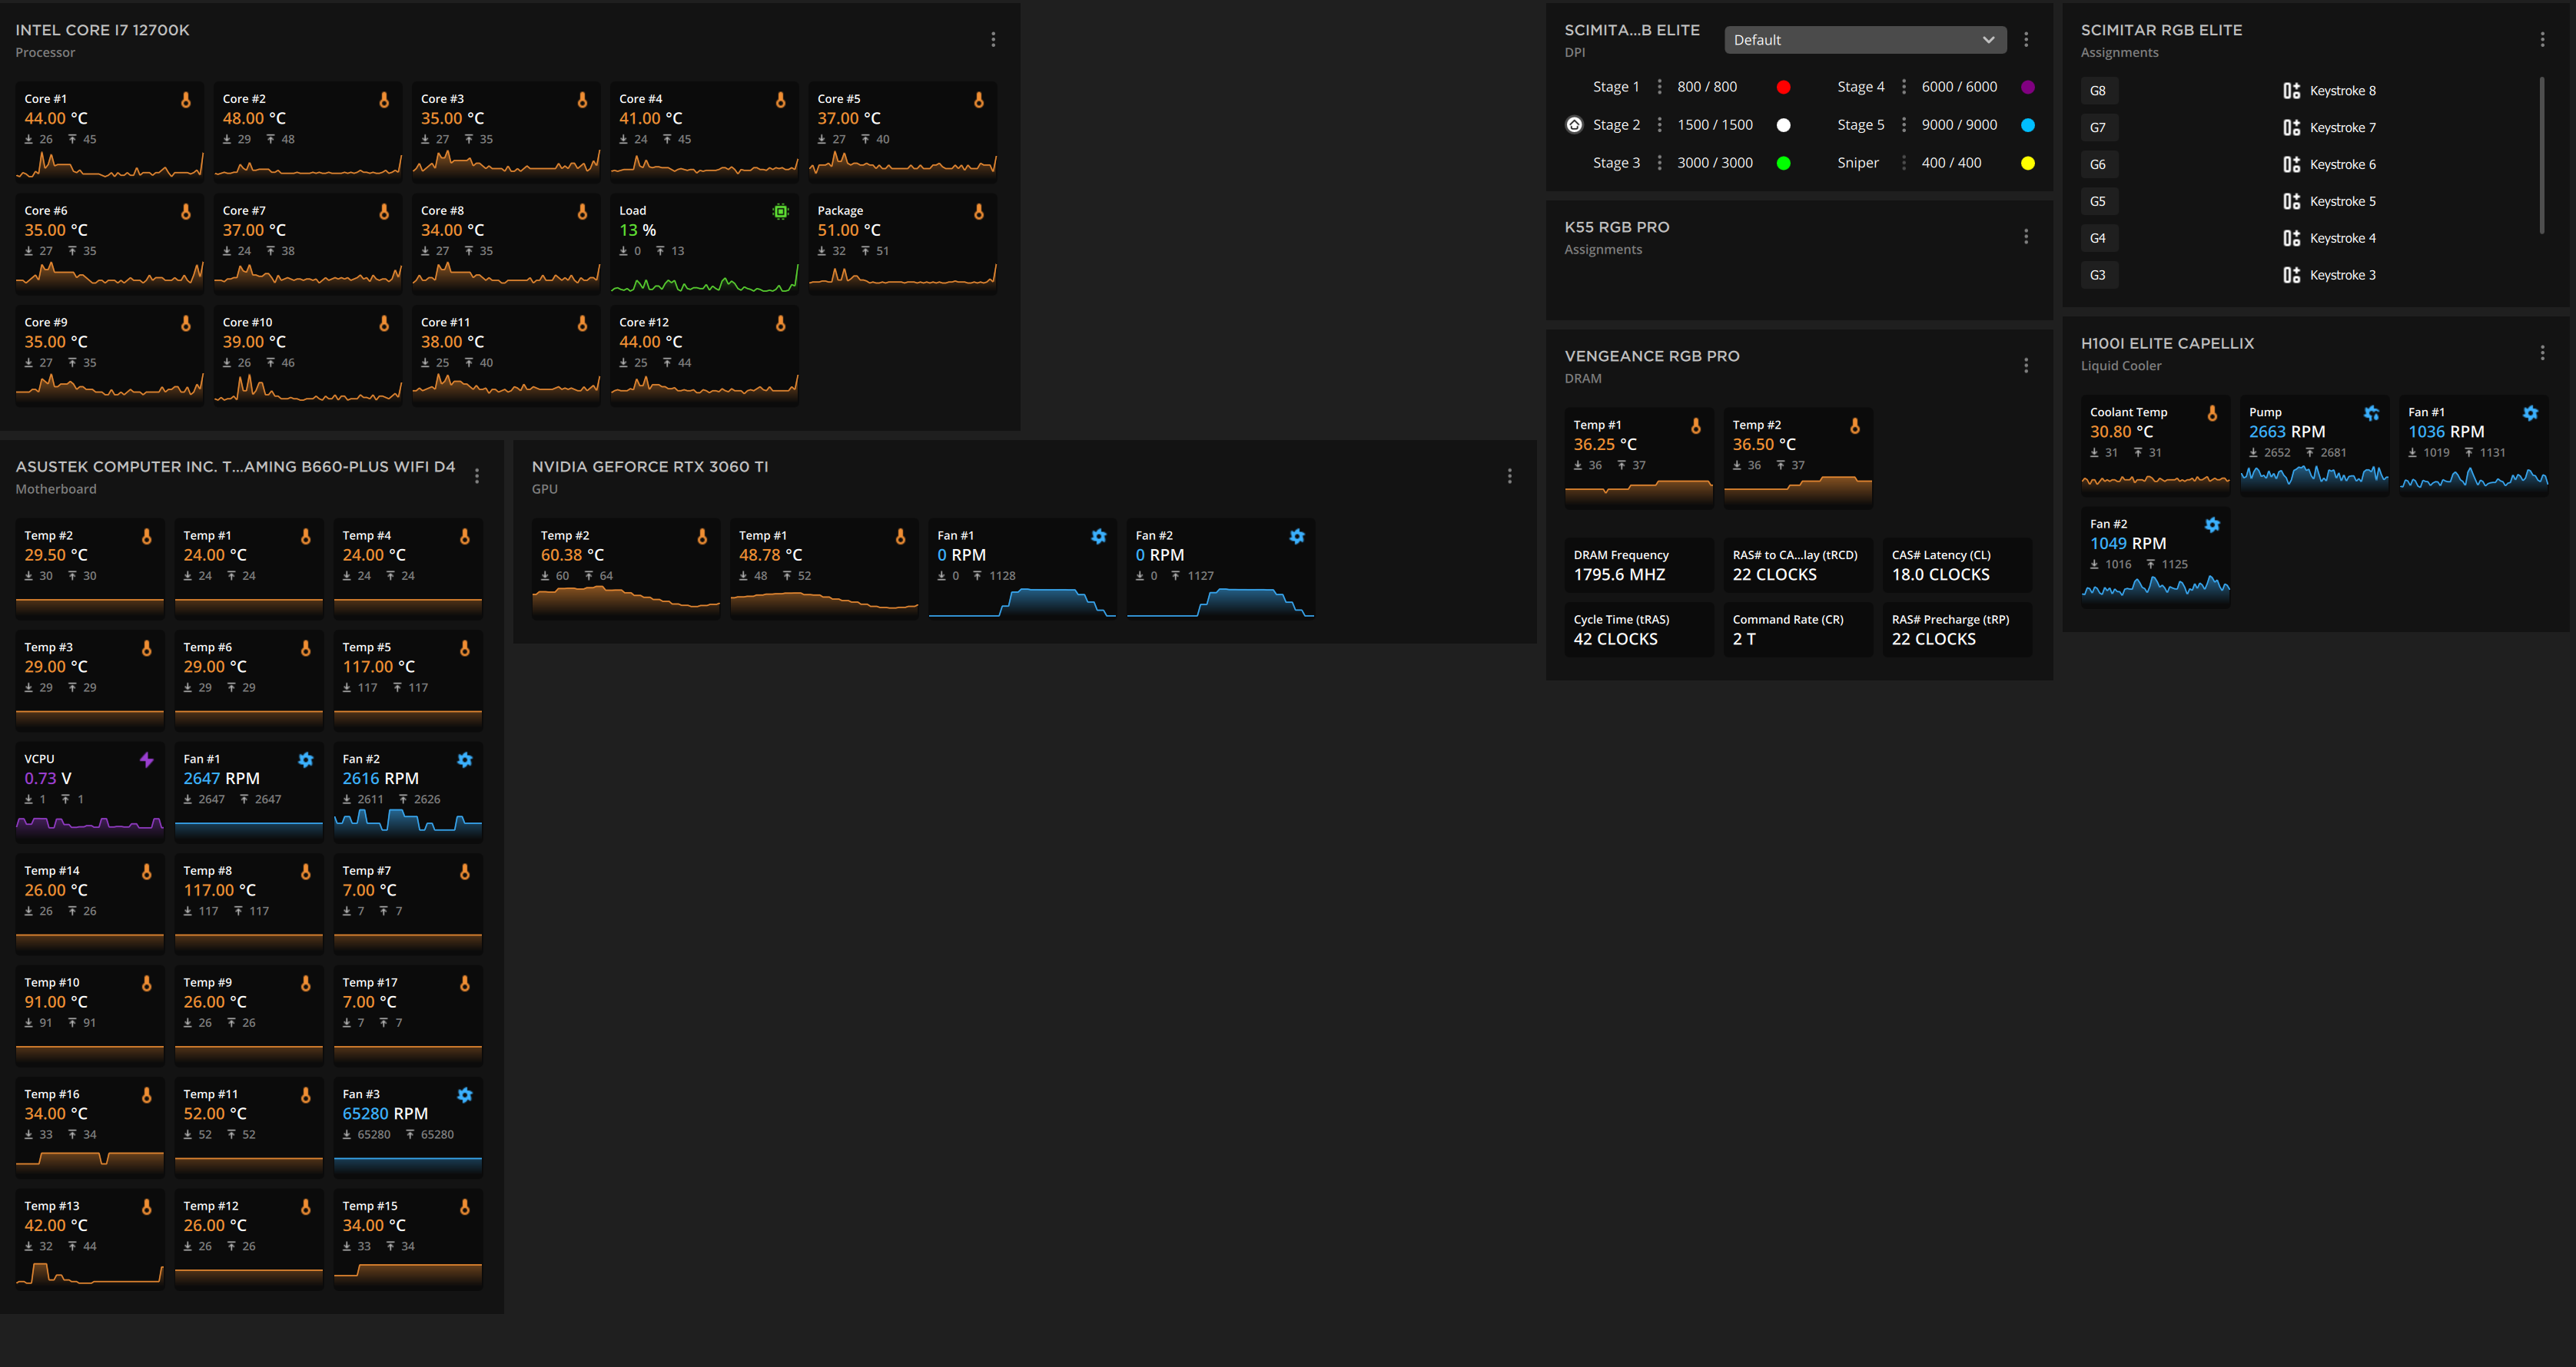Click the keystroke icon next to Keystroke 5
This screenshot has height=1367, width=2576.
[2291, 201]
